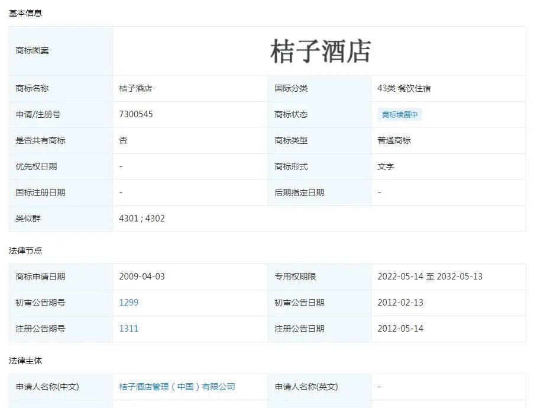
Task: Click the 商标续展中 status badge
Action: coord(400,115)
